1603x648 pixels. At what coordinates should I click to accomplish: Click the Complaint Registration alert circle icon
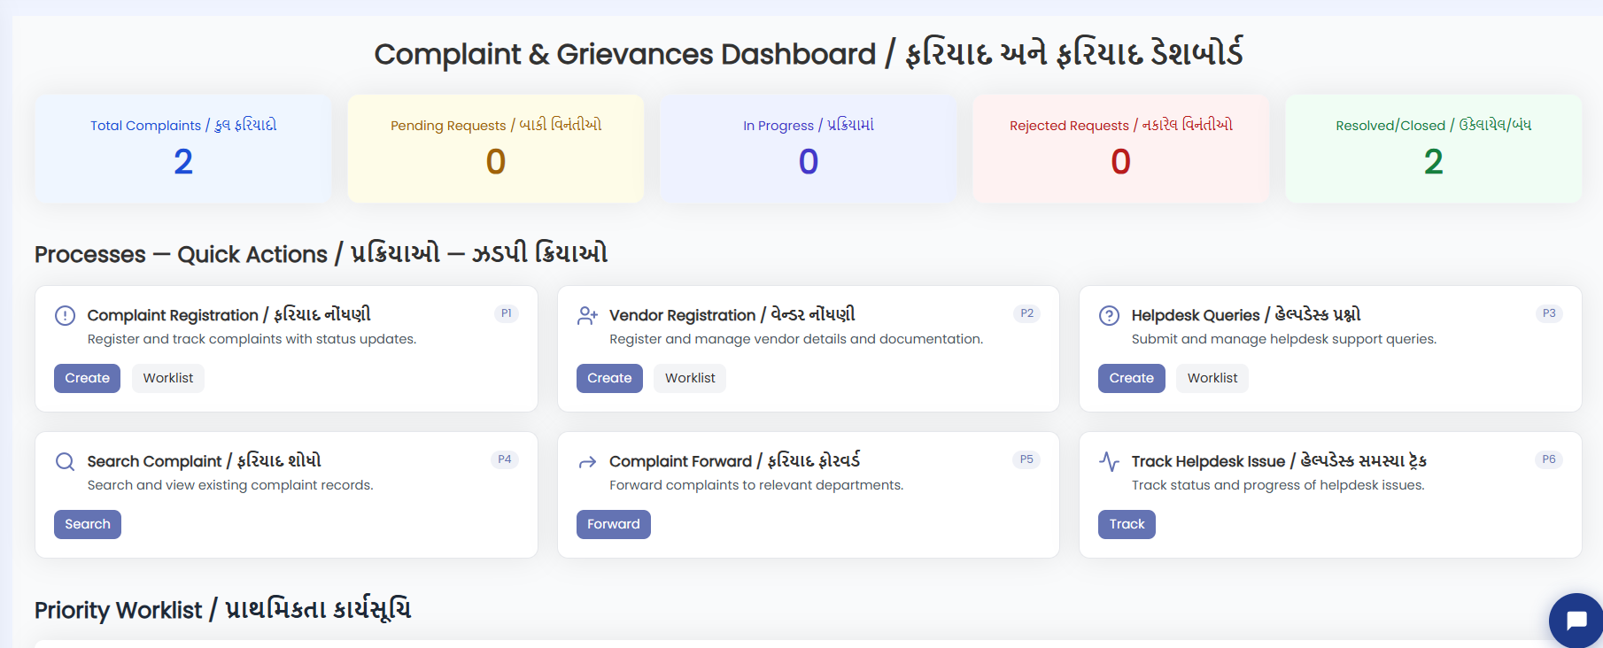pos(65,315)
